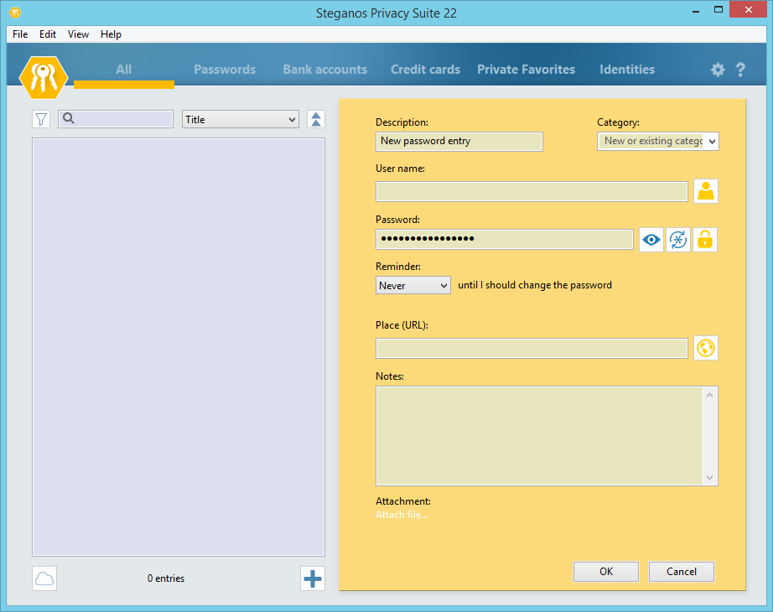Click the identity person icon beside User name
This screenshot has height=612, width=773.
coord(706,191)
